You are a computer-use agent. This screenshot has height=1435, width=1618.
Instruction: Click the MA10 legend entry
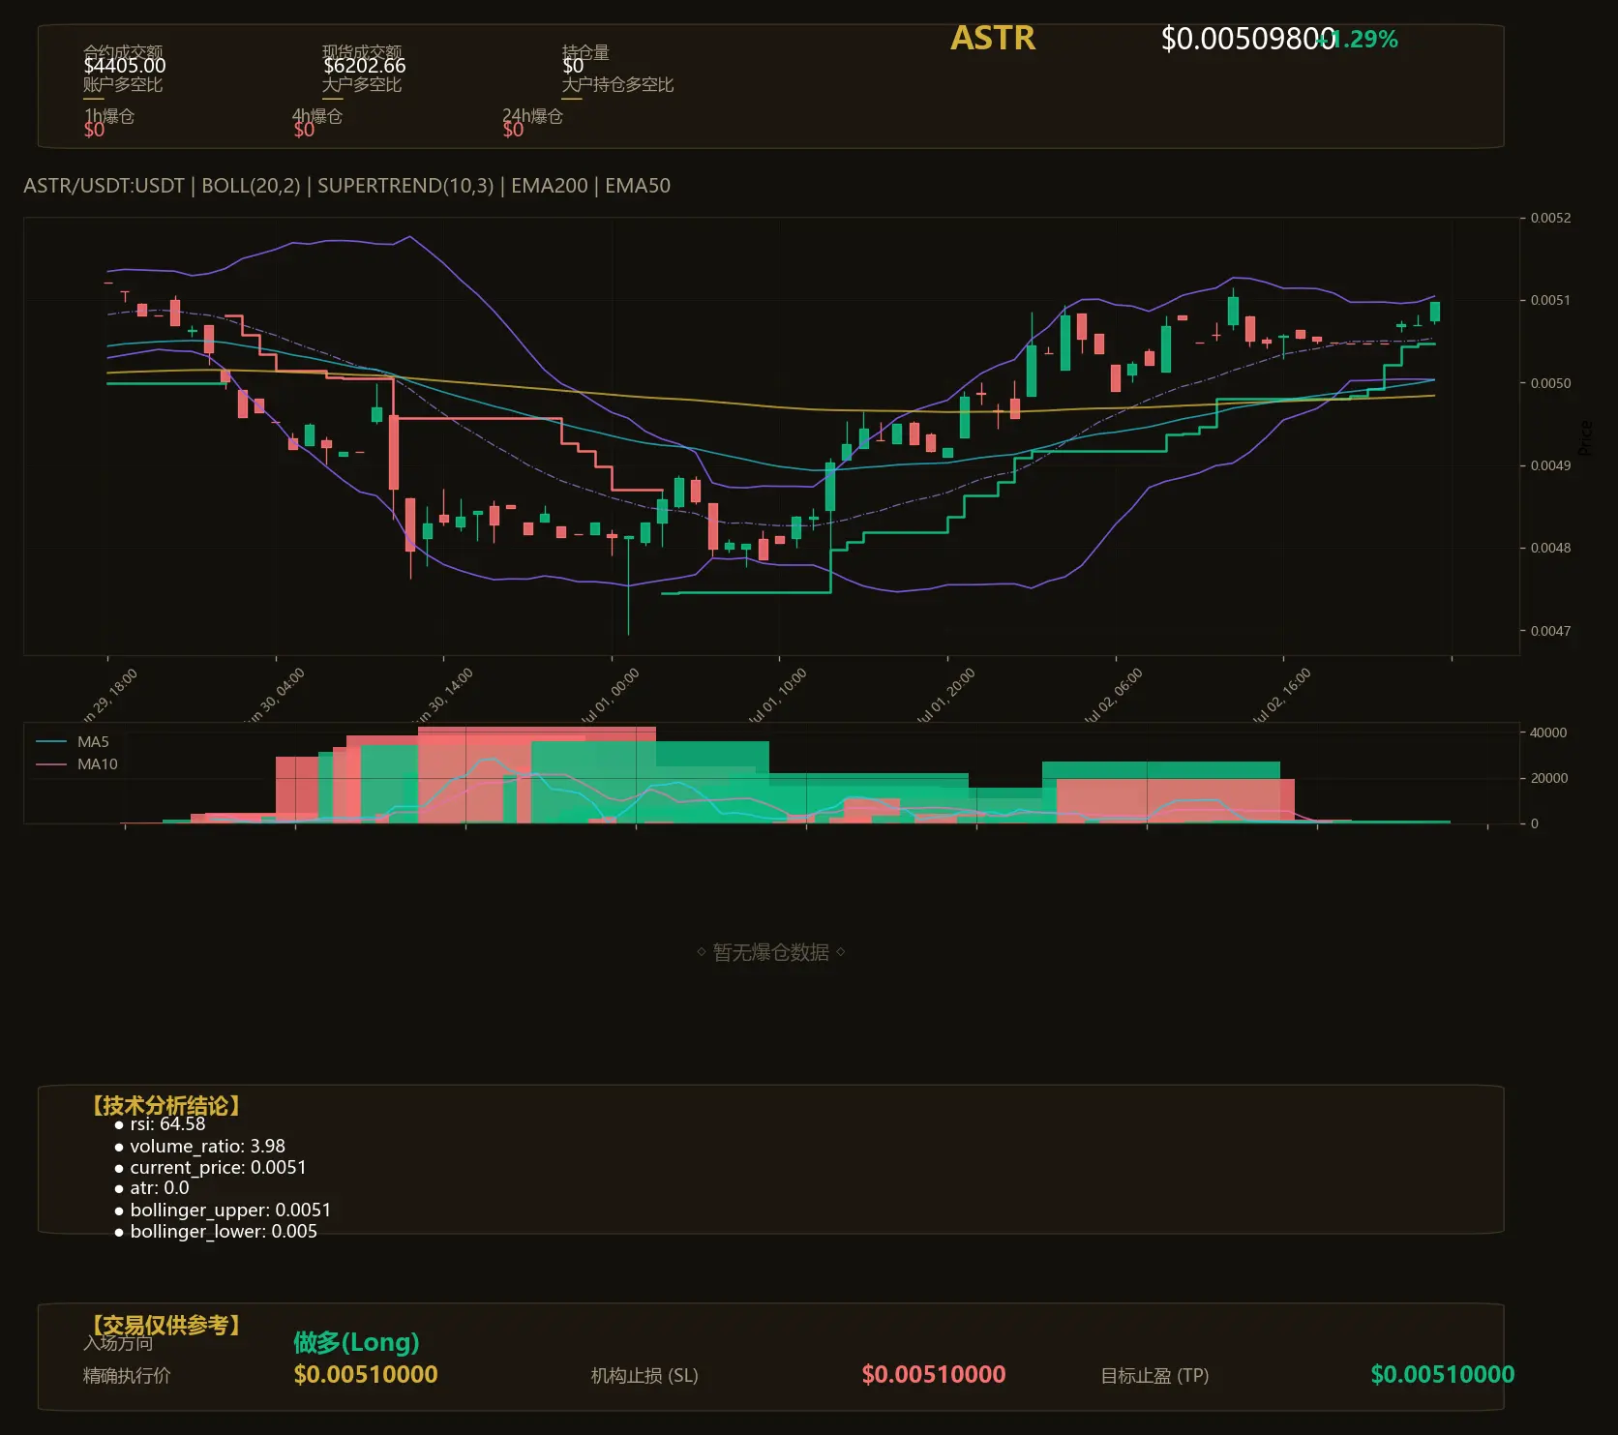pyautogui.click(x=76, y=764)
